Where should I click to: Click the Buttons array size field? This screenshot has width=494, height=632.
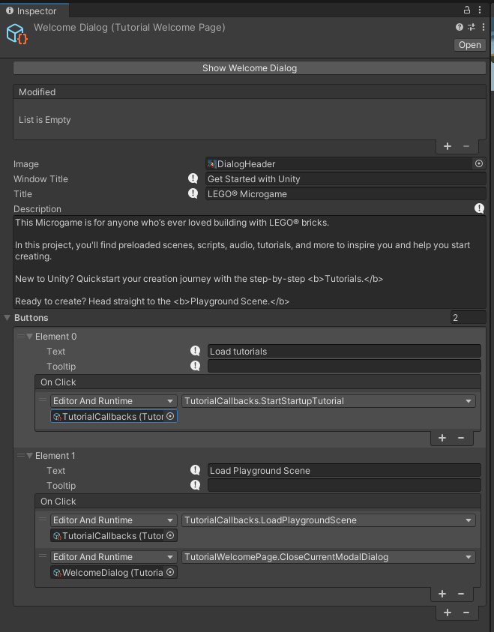click(x=469, y=318)
